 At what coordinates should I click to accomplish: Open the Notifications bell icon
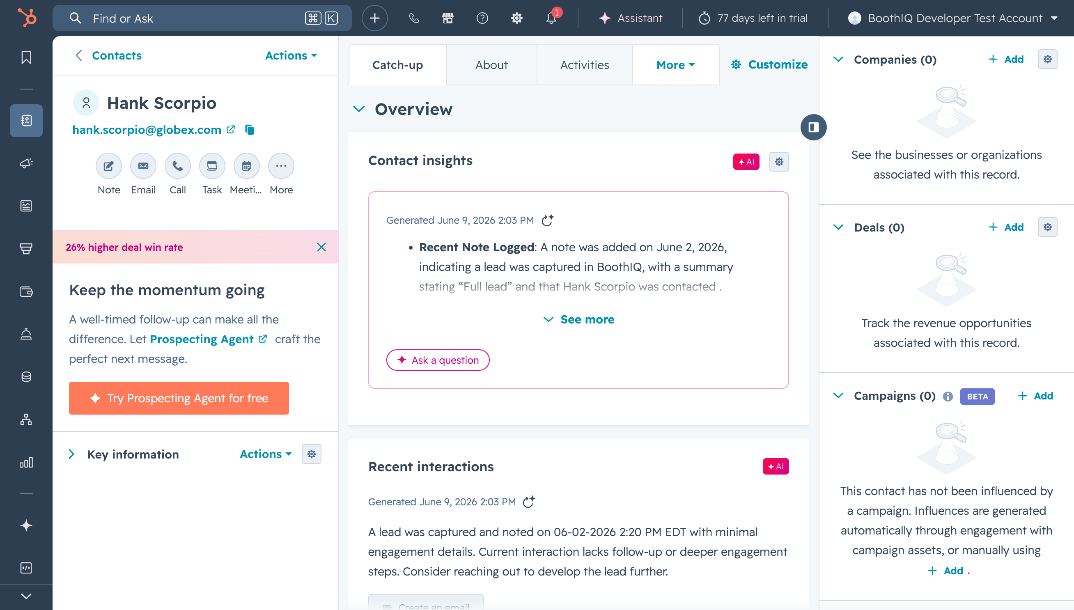(551, 18)
